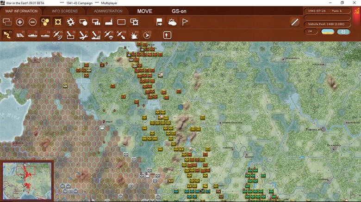Select the F10 air transfer mode

(x=121, y=35)
